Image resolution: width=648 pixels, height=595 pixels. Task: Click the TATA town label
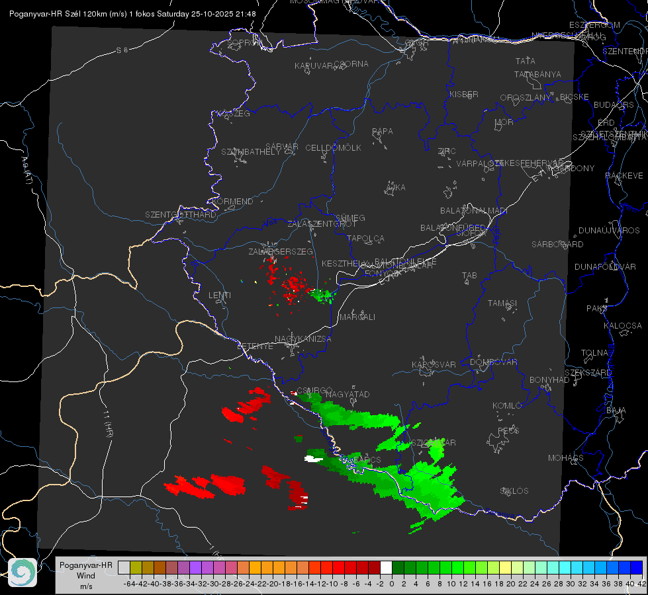click(x=526, y=61)
